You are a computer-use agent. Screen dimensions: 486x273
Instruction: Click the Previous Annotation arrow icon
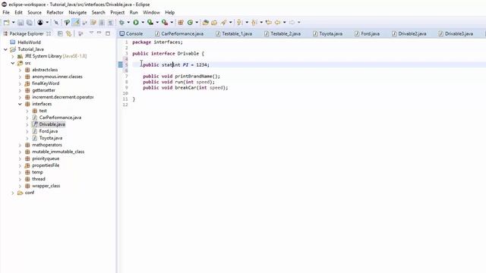(254, 22)
